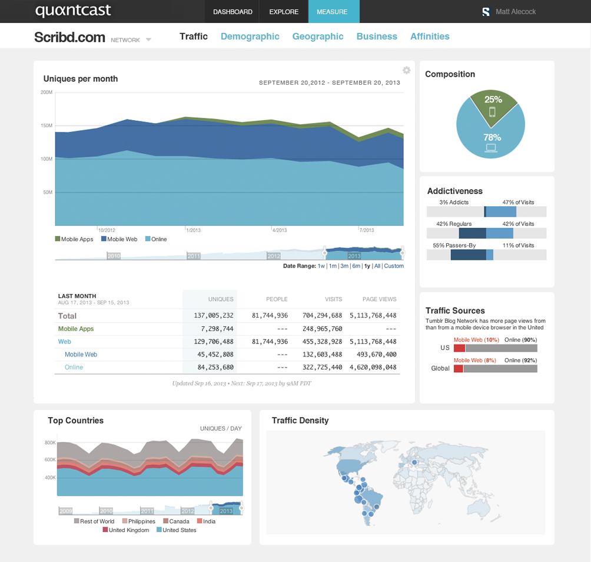Switch to the Business section

(377, 36)
